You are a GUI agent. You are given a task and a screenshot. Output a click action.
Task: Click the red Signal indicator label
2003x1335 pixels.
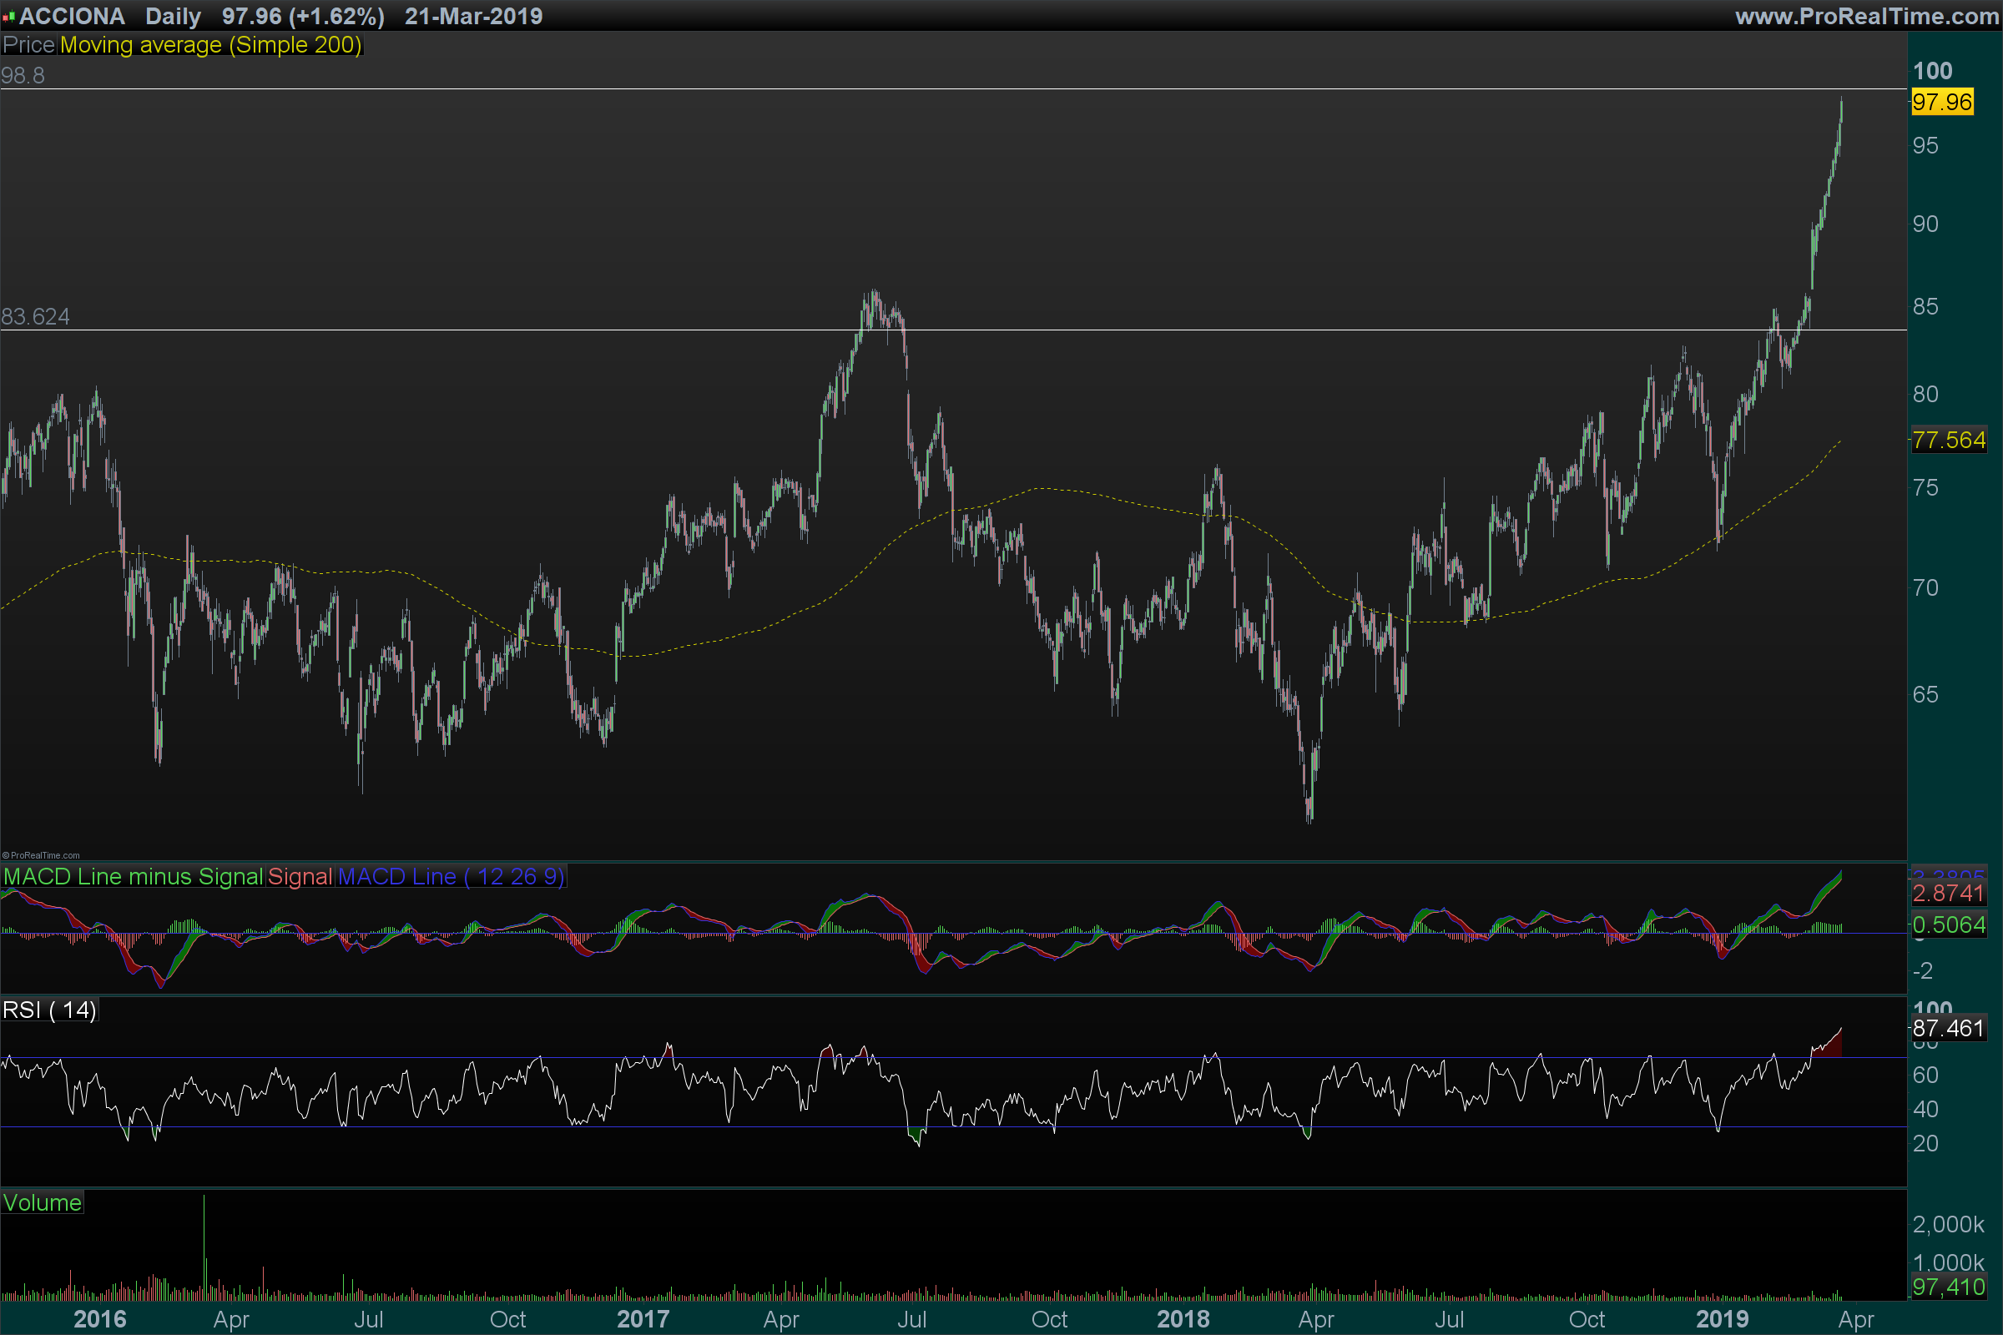click(x=300, y=876)
